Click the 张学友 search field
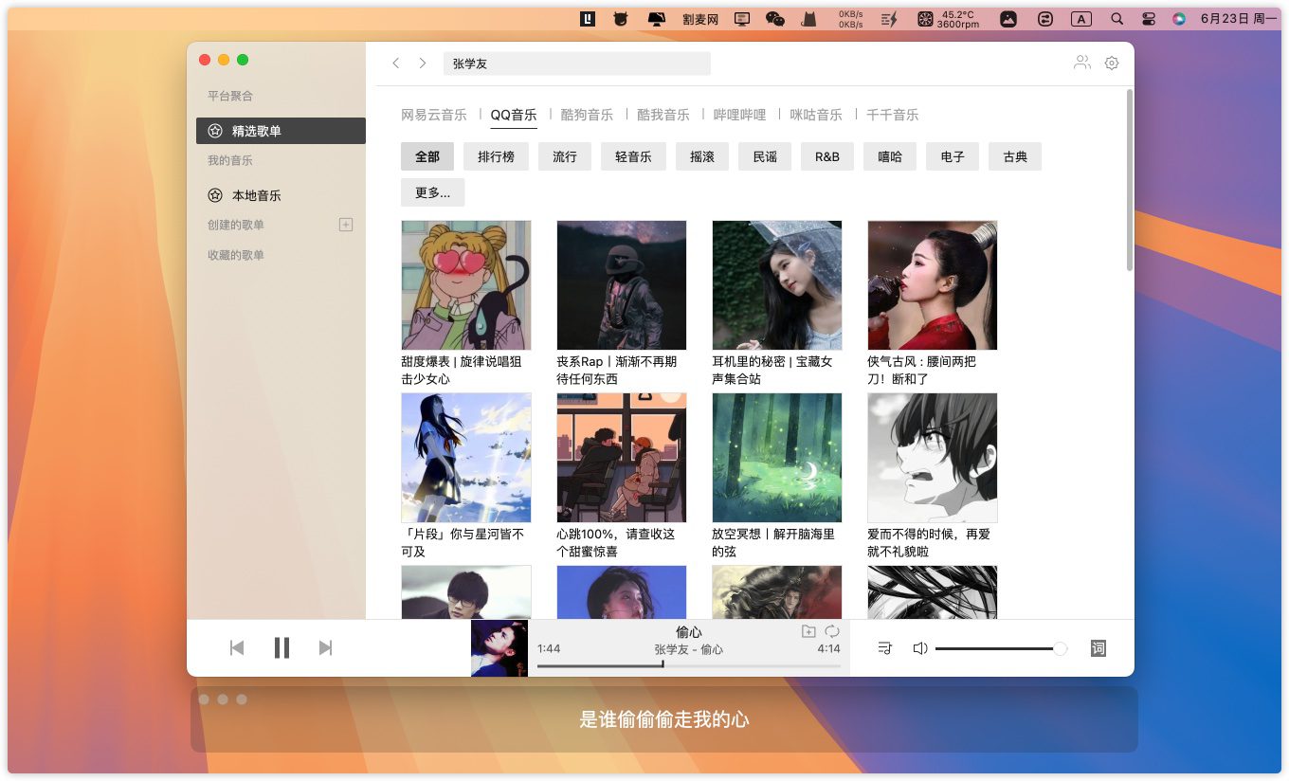Viewport: 1289px width, 781px height. pos(577,64)
